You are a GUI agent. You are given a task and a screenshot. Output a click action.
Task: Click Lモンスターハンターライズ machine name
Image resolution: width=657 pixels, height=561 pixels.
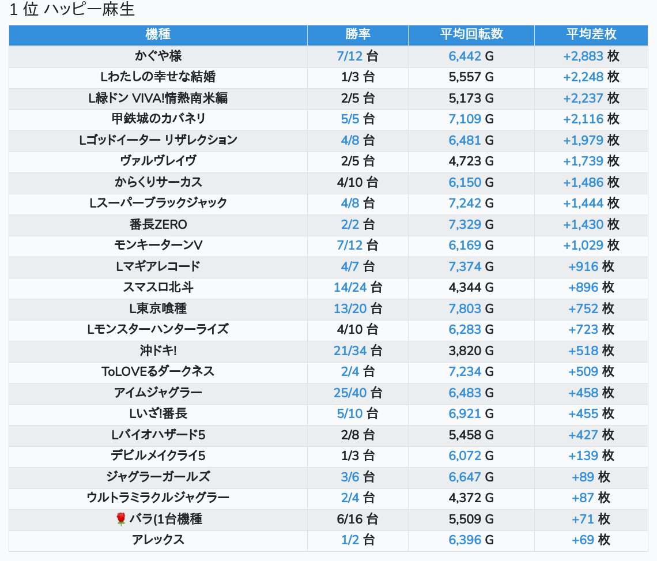pyautogui.click(x=158, y=330)
